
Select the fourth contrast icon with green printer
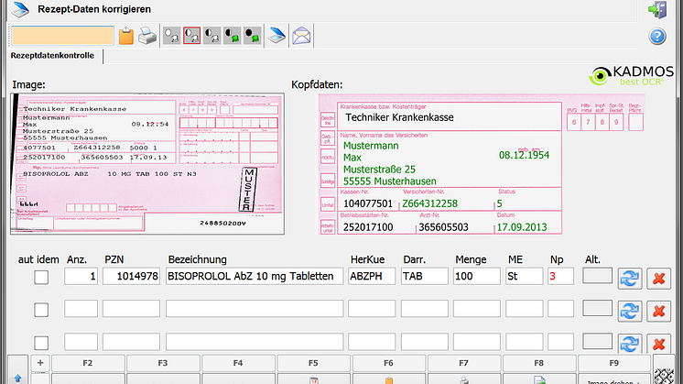click(232, 36)
